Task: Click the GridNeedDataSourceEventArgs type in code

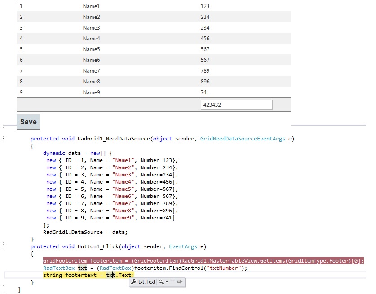Action: pyautogui.click(x=243, y=139)
